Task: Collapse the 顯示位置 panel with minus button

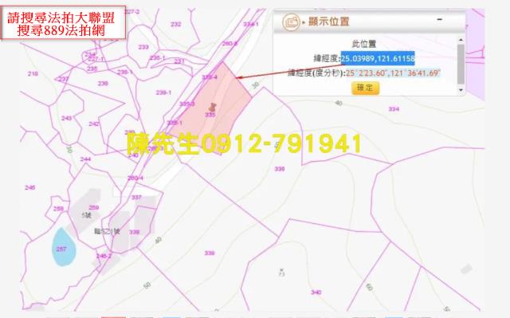Action: [x=439, y=19]
